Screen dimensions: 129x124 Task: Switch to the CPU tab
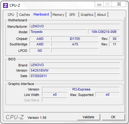tap(11, 15)
